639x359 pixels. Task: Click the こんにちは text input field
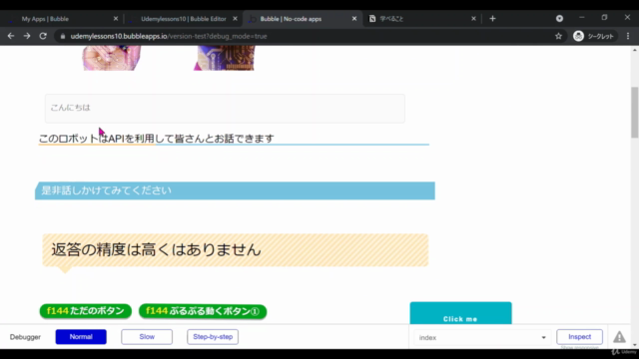225,109
